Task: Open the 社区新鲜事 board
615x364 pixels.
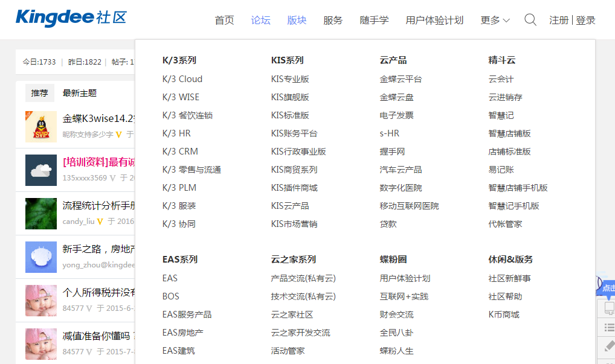Action: (x=509, y=278)
